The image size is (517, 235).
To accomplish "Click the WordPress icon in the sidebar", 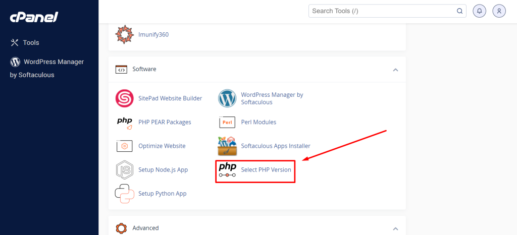I will [x=15, y=62].
